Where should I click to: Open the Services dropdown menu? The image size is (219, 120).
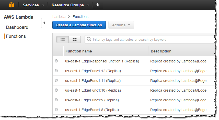click(x=33, y=5)
